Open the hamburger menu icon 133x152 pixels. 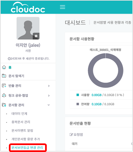click(x=63, y=7)
